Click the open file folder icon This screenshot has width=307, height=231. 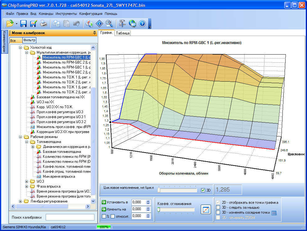click(10, 24)
